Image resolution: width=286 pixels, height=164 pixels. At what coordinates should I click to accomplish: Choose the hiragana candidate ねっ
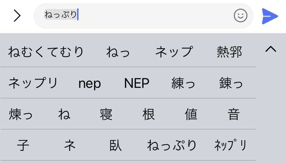pos(118,52)
